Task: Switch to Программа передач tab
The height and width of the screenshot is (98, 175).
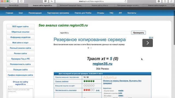Action: [x=129, y=5]
